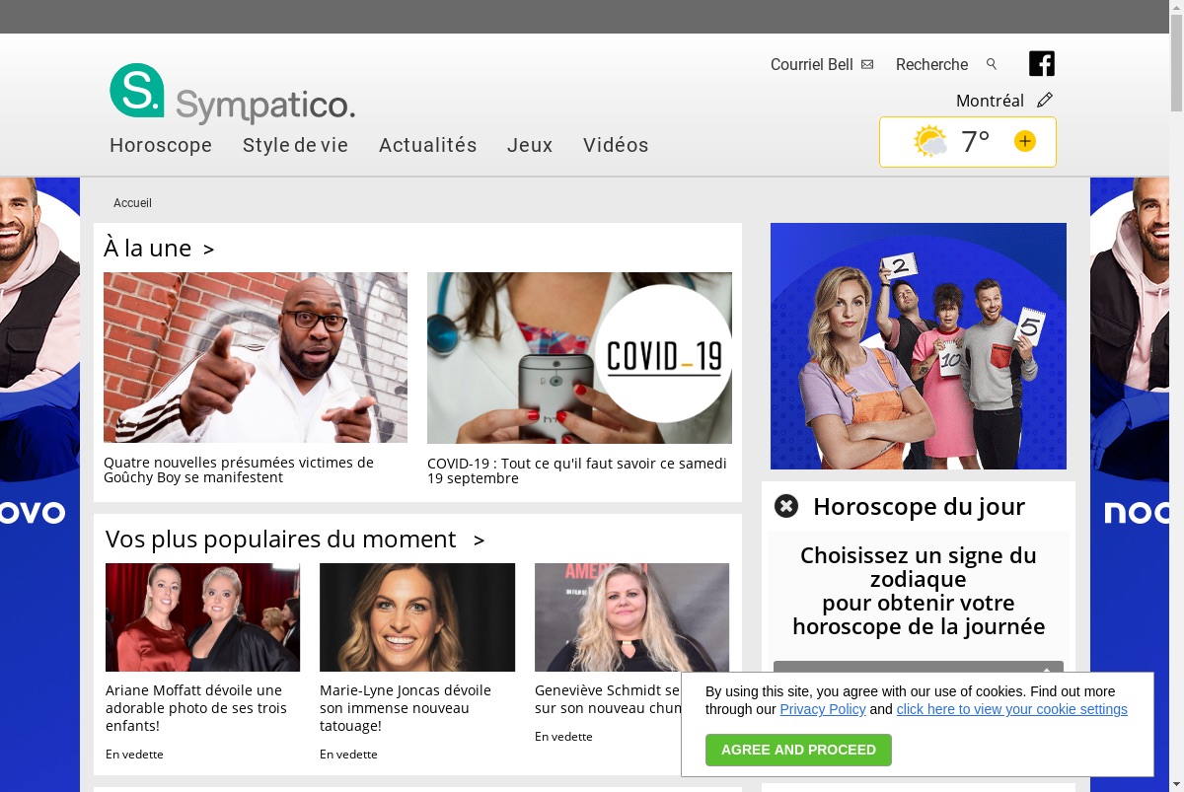Open the Facebook page icon

[x=1042, y=63]
